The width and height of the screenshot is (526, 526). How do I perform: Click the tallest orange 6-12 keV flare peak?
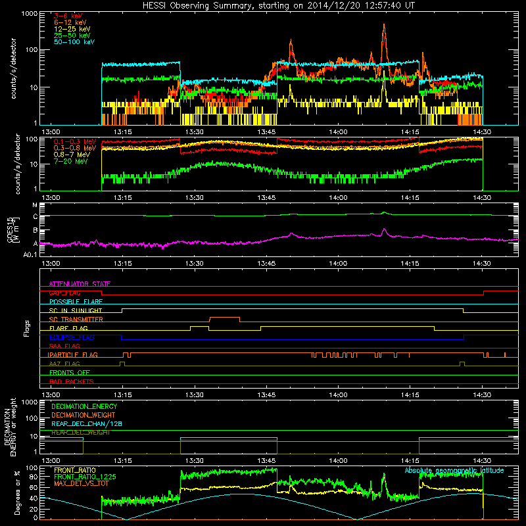tap(384, 26)
